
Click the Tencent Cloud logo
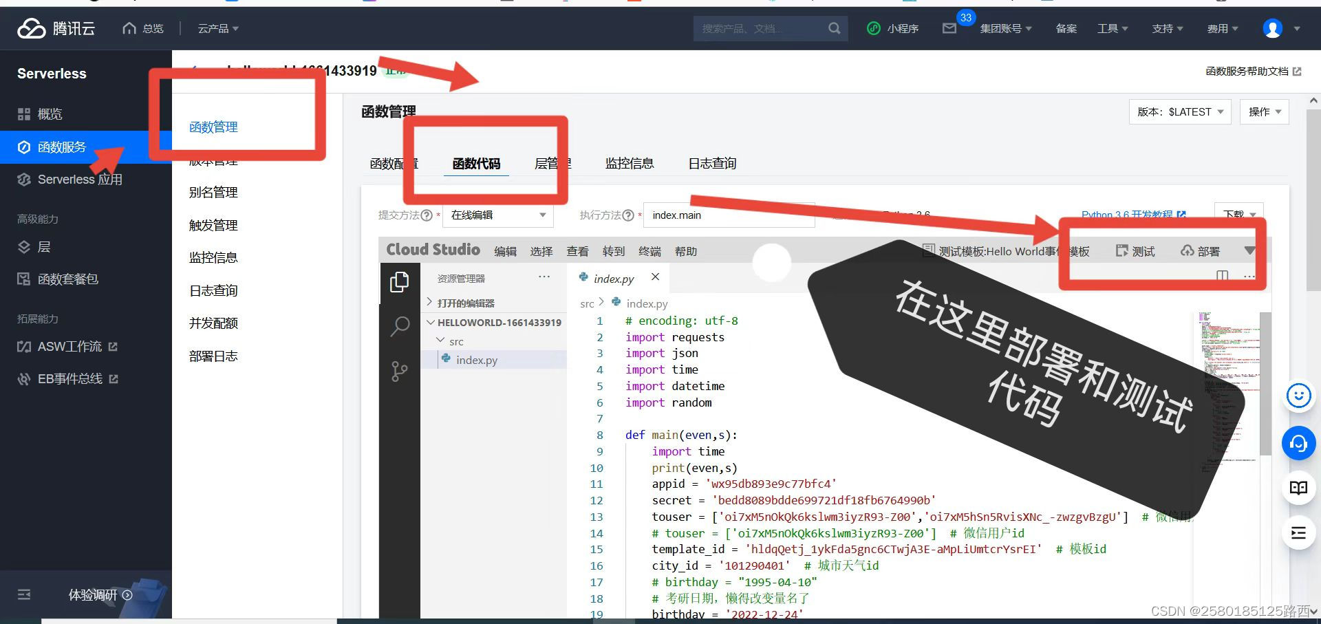(56, 28)
